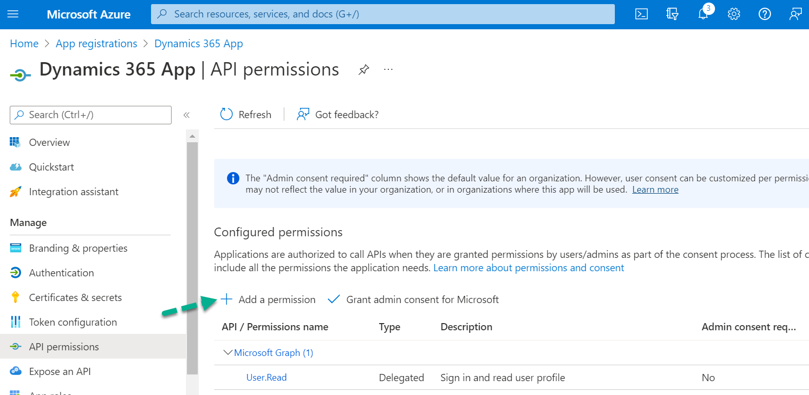
Task: Click the sidebar scrollbar up arrow
Action: coord(193,136)
